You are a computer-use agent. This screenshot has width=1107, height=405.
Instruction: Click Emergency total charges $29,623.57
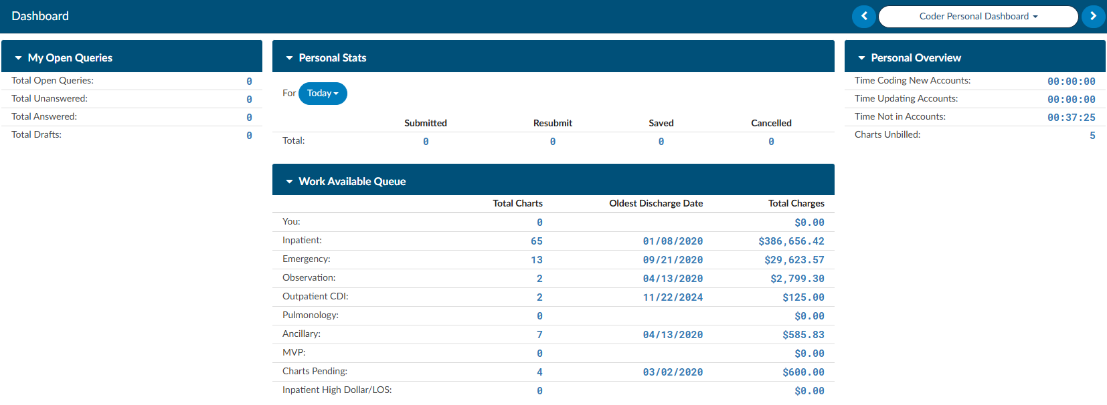point(794,259)
